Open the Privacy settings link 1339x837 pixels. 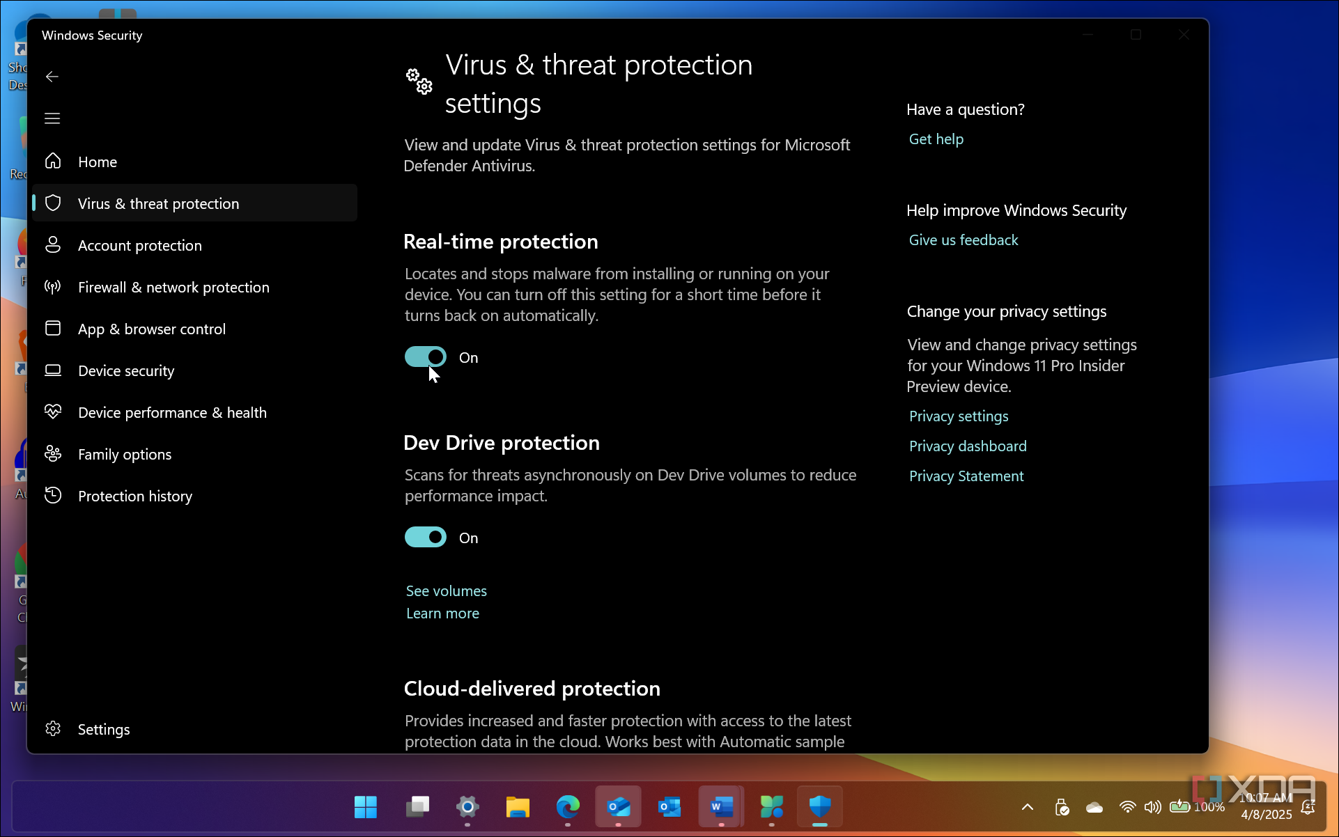pyautogui.click(x=959, y=416)
